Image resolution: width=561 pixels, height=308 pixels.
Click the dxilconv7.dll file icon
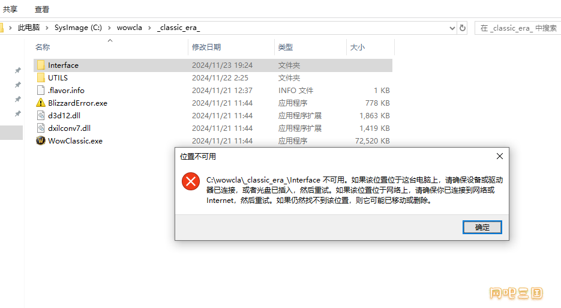pos(41,128)
